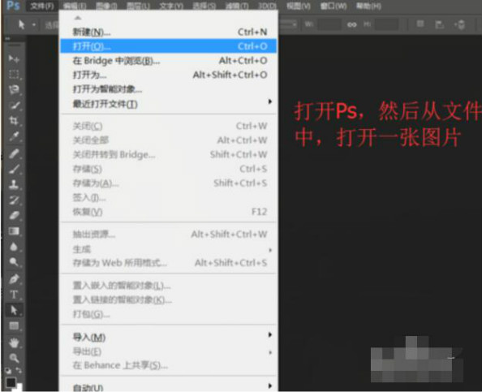Select the Clone Stamp tool
The image size is (482, 392).
(14, 184)
